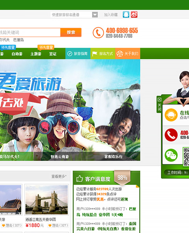The width and height of the screenshot is (189, 233).
Task: Click the orange 搜索 button
Action: click(x=71, y=32)
